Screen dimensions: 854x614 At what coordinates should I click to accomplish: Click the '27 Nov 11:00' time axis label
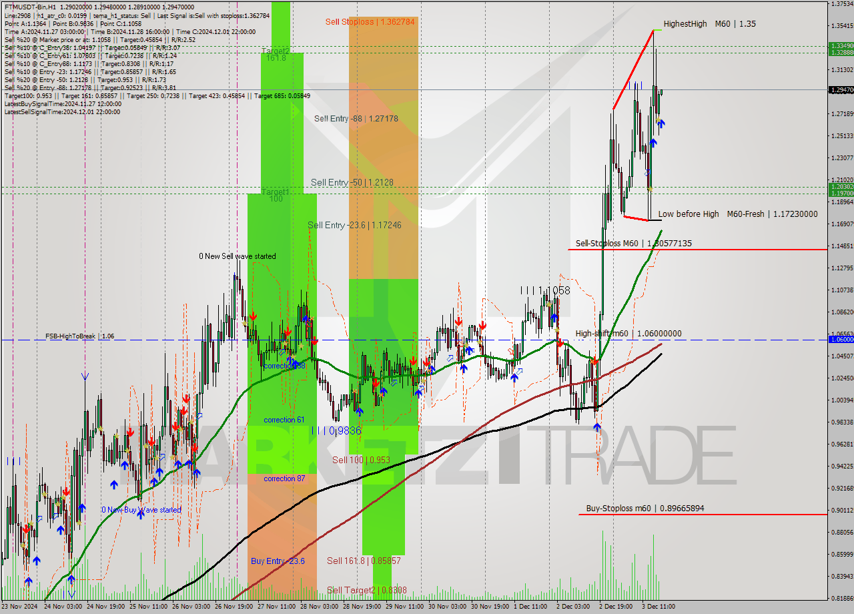click(x=277, y=607)
